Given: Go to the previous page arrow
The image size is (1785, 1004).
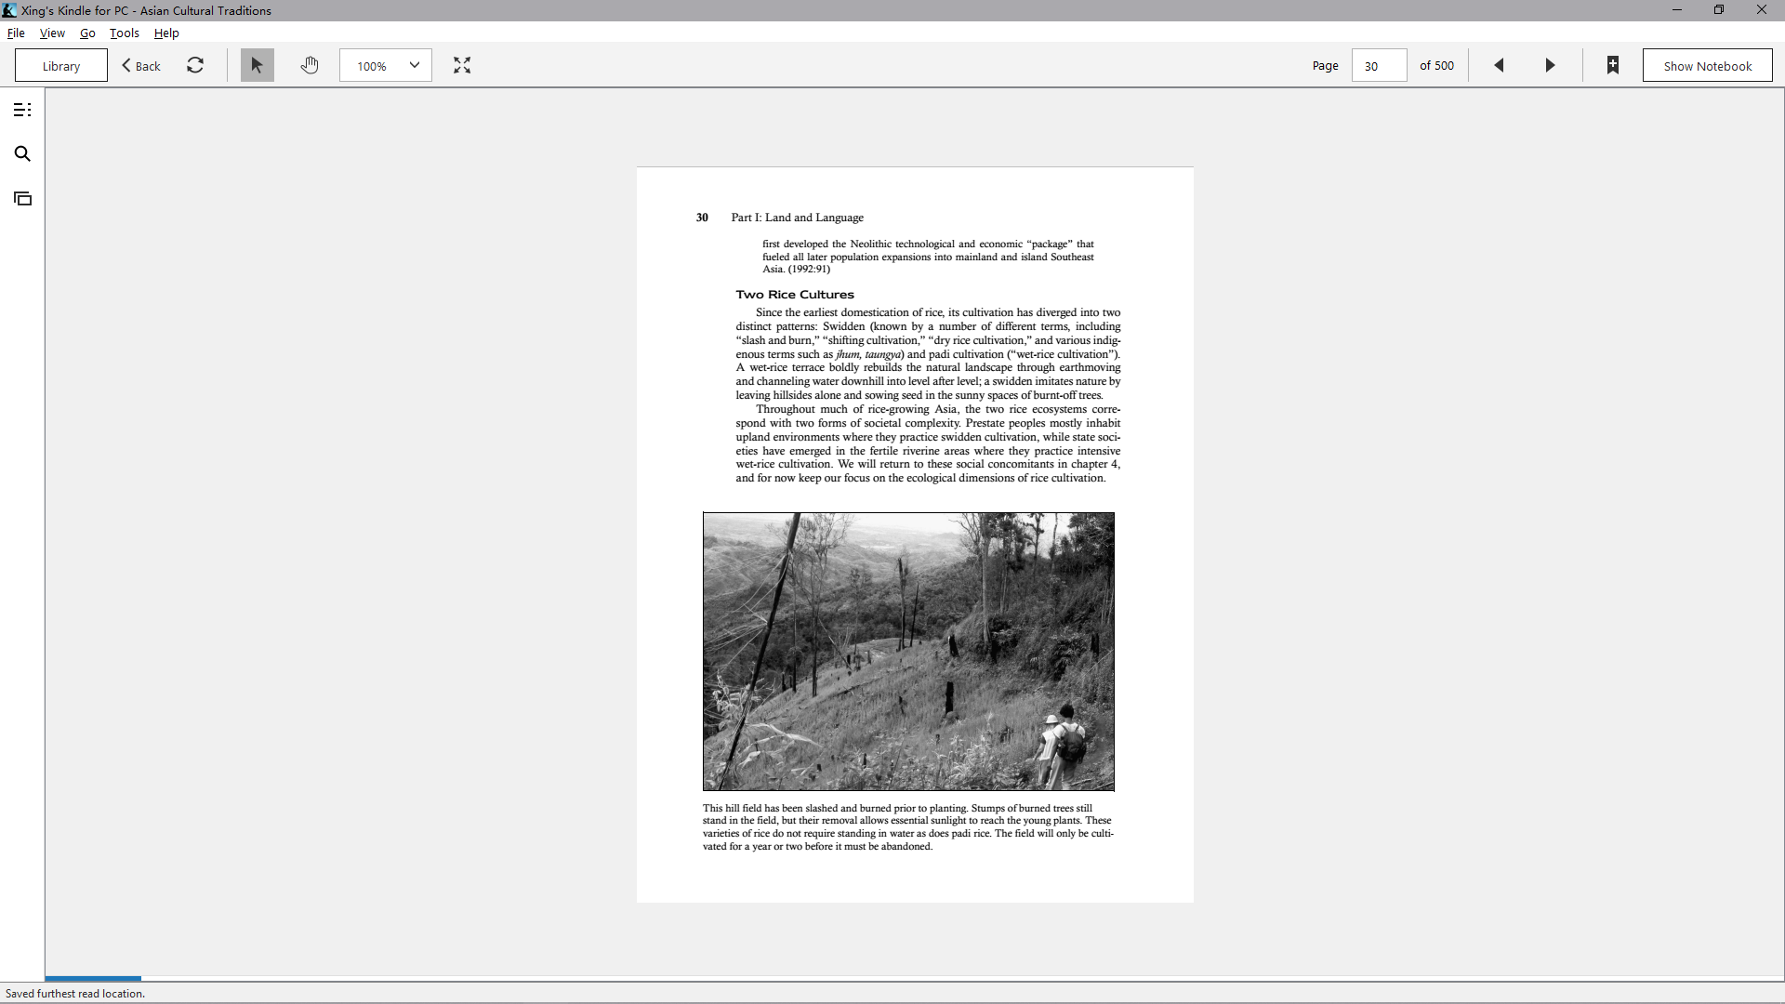Looking at the screenshot, I should pyautogui.click(x=1499, y=65).
